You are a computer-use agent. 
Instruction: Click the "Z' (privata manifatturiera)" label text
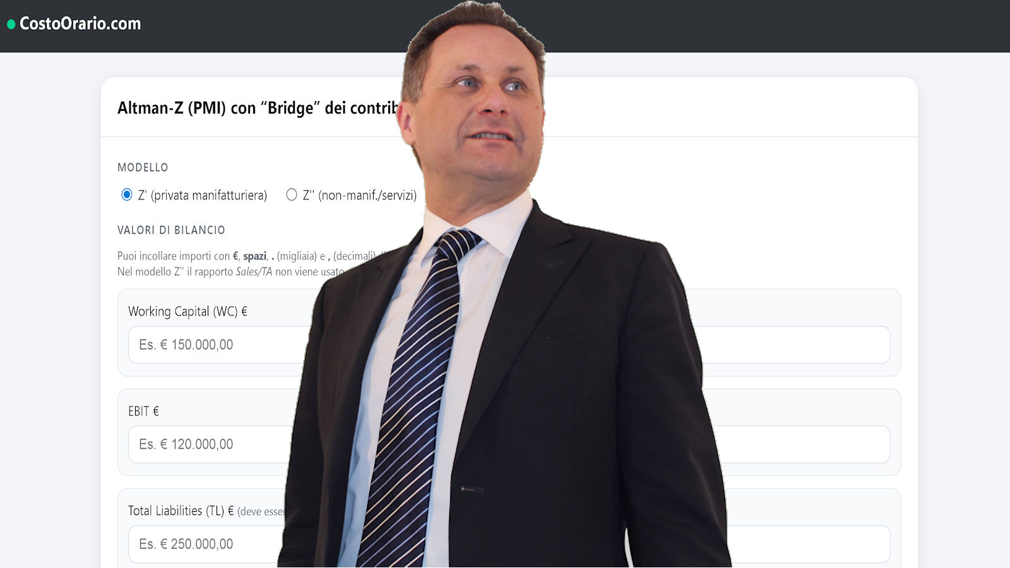click(x=203, y=195)
